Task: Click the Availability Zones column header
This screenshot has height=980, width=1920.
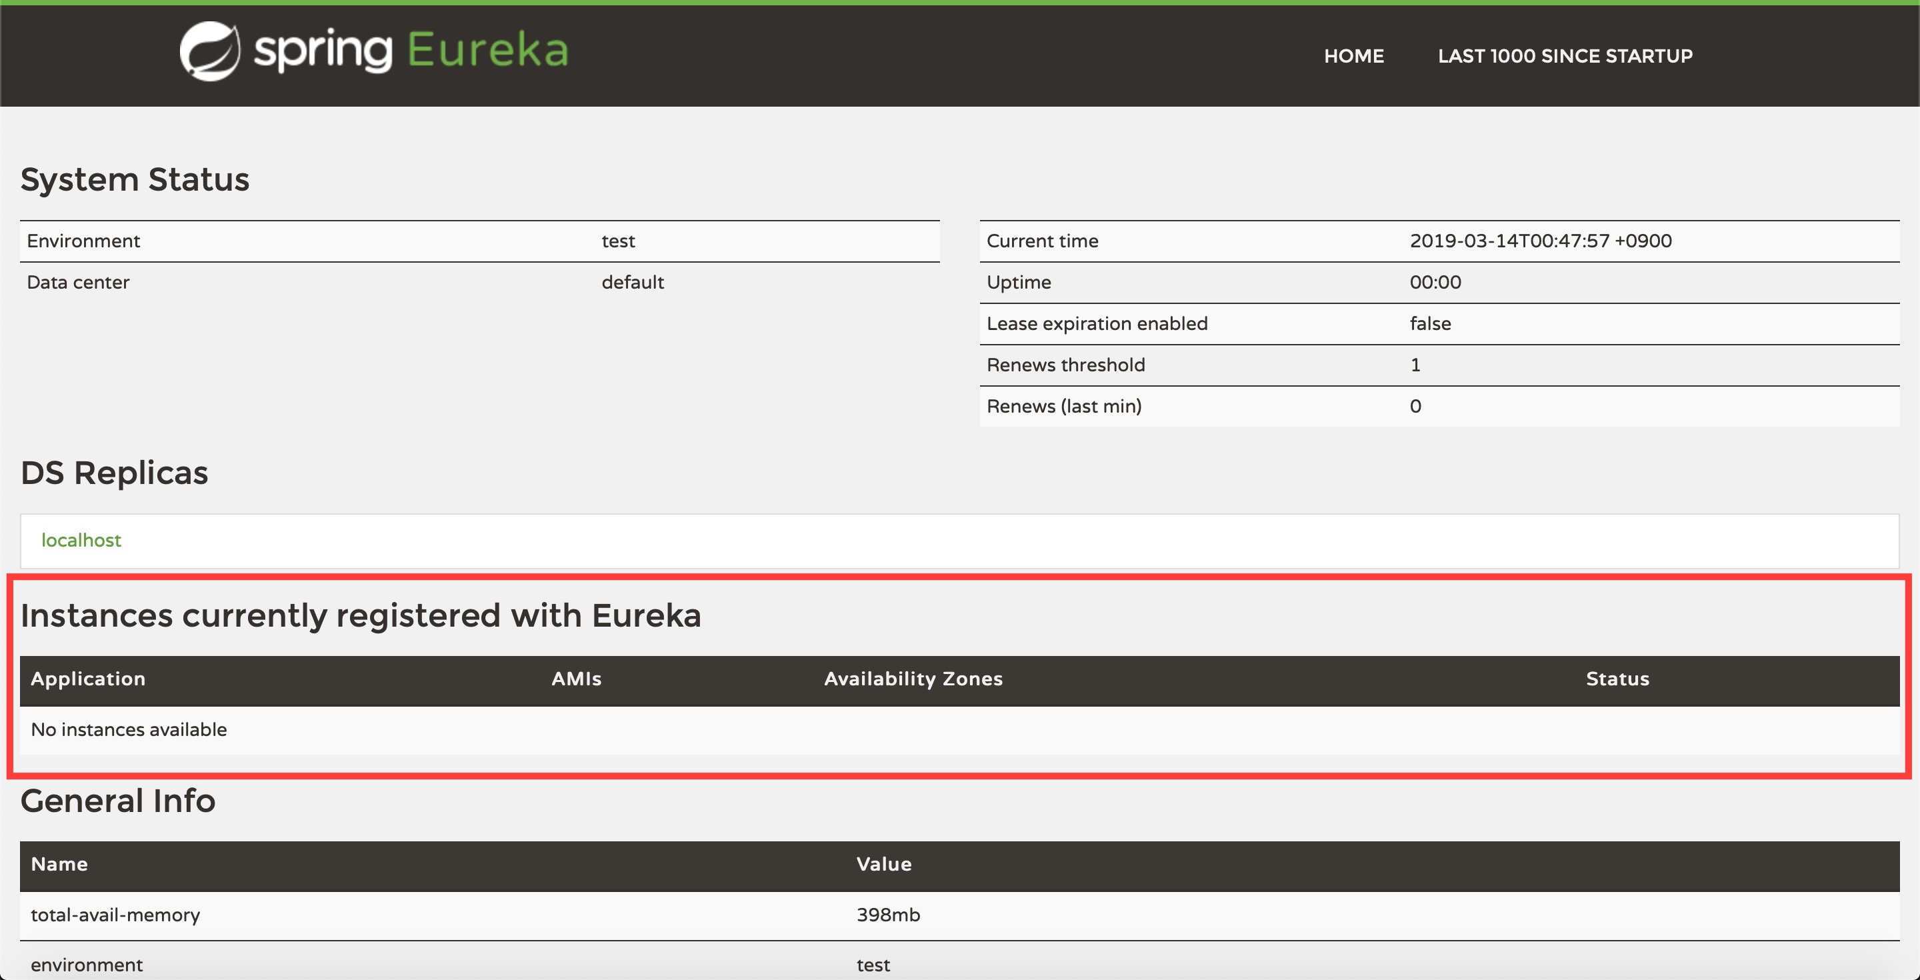Action: 913,679
